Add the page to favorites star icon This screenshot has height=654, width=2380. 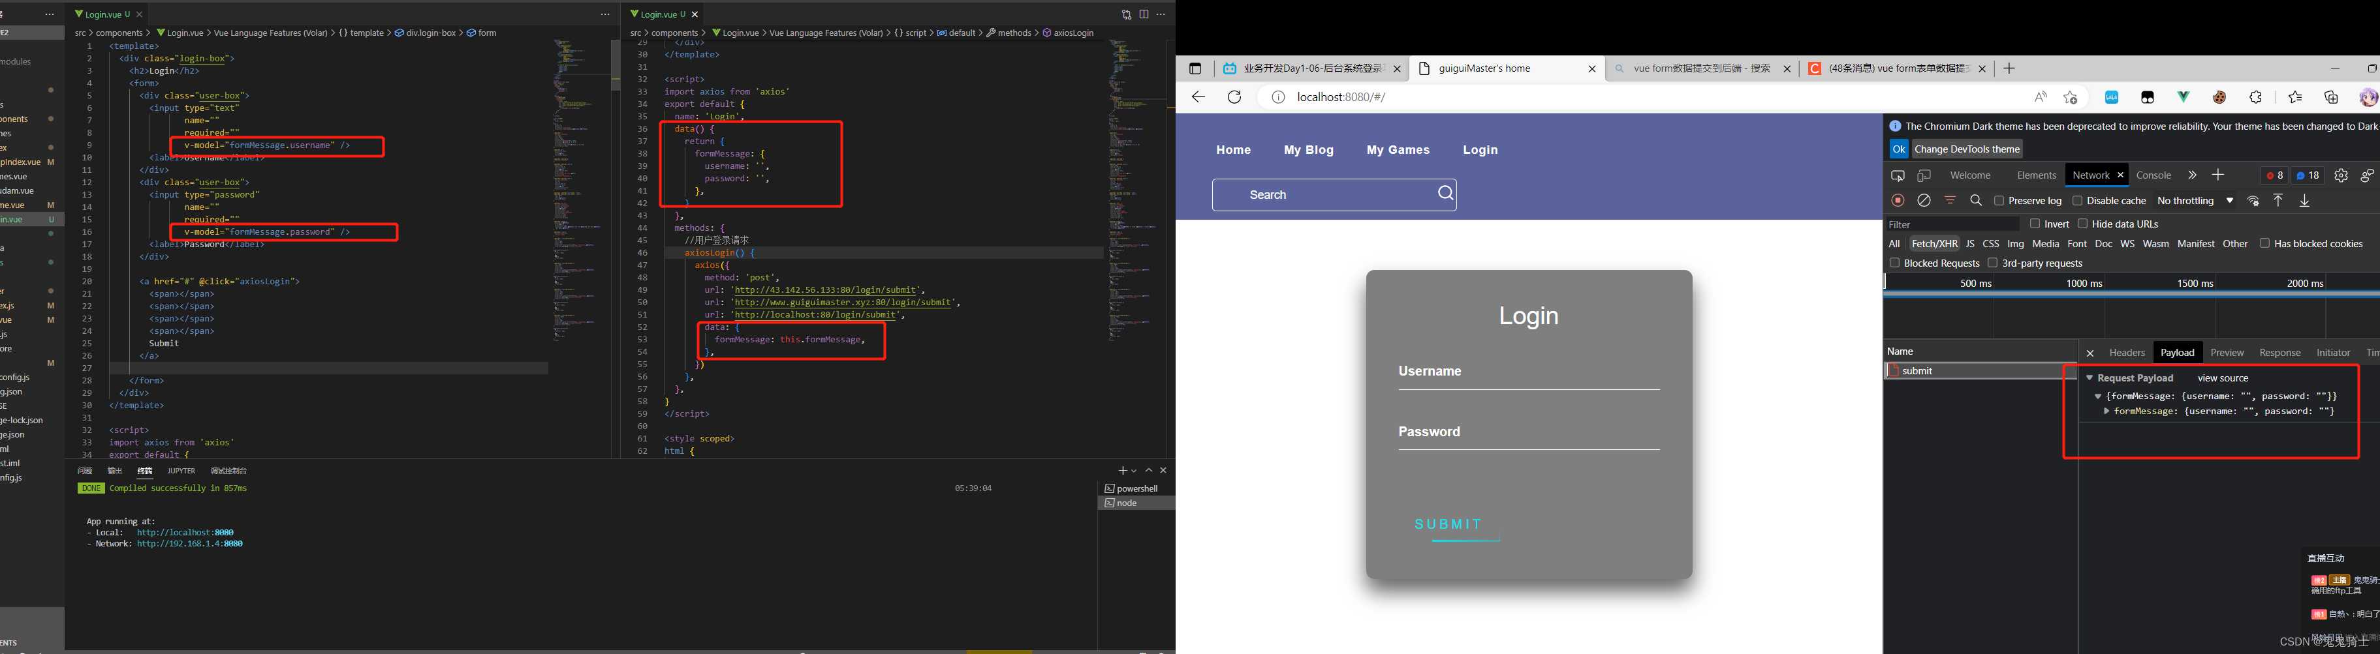tap(2071, 97)
